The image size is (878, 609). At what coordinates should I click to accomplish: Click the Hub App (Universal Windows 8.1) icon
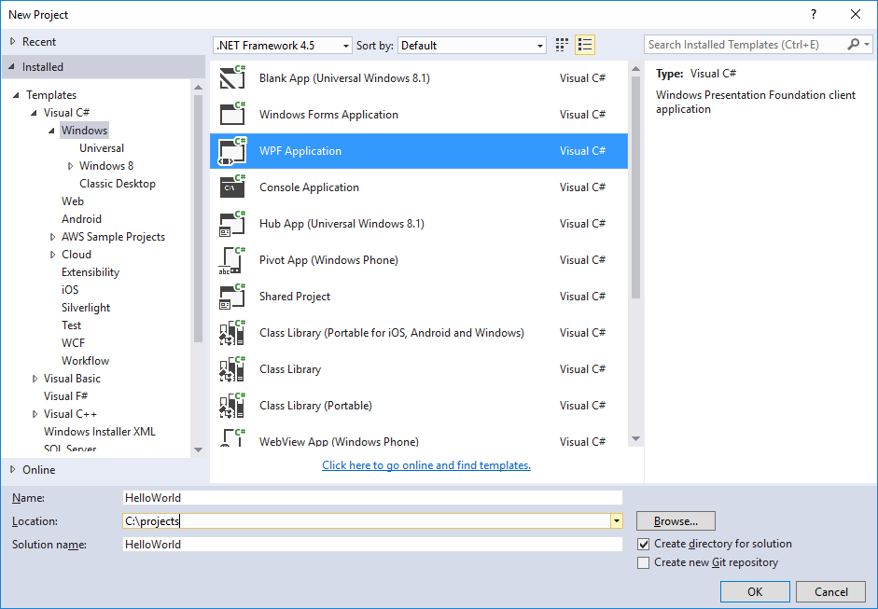[232, 223]
